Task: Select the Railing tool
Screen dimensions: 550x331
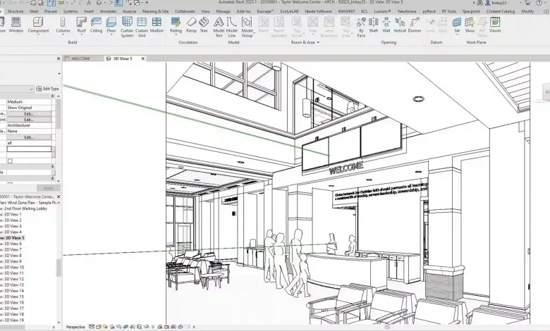Action: tap(176, 25)
